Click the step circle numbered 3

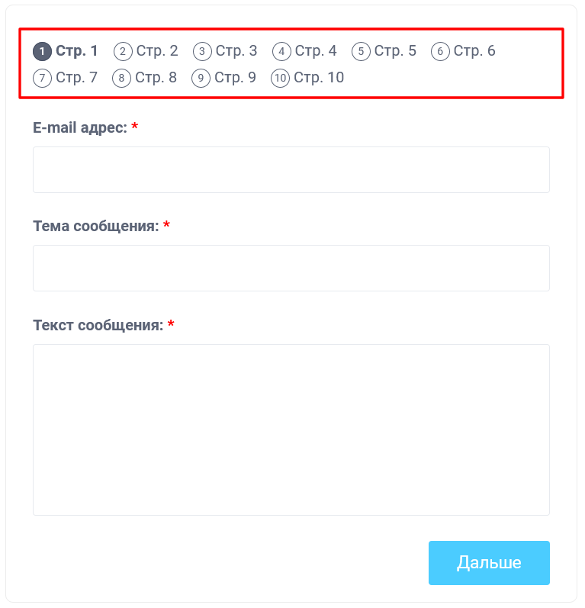[x=202, y=52]
